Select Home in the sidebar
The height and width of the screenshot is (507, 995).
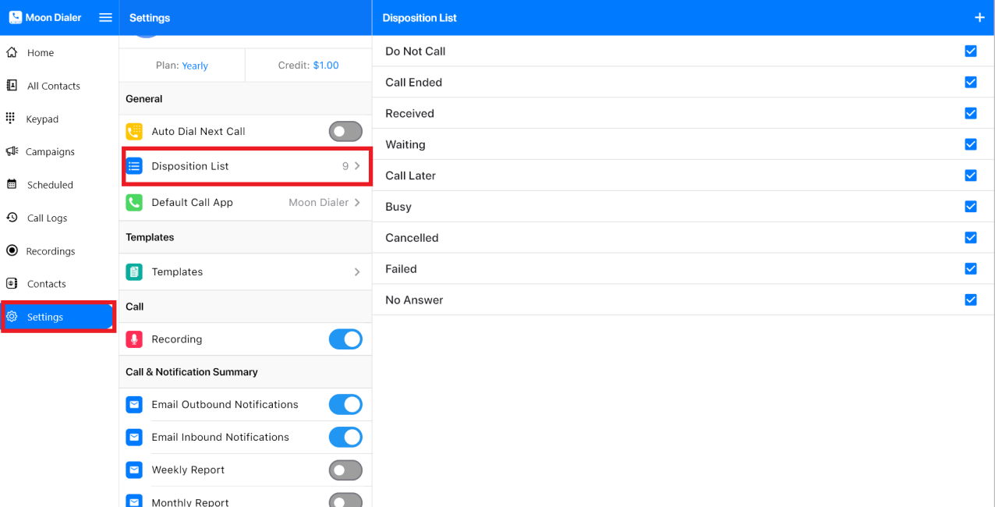(x=41, y=53)
